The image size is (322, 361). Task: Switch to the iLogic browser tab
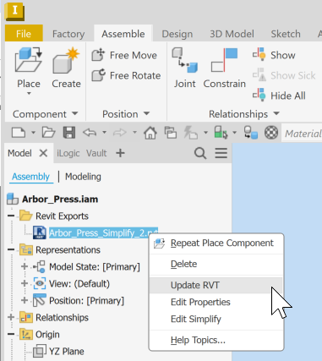click(x=68, y=153)
